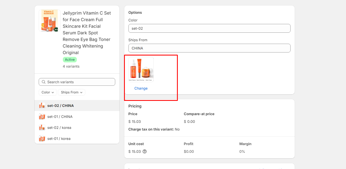The image size is (346, 169).
Task: Click the main product thumbnail image
Action: point(50,21)
